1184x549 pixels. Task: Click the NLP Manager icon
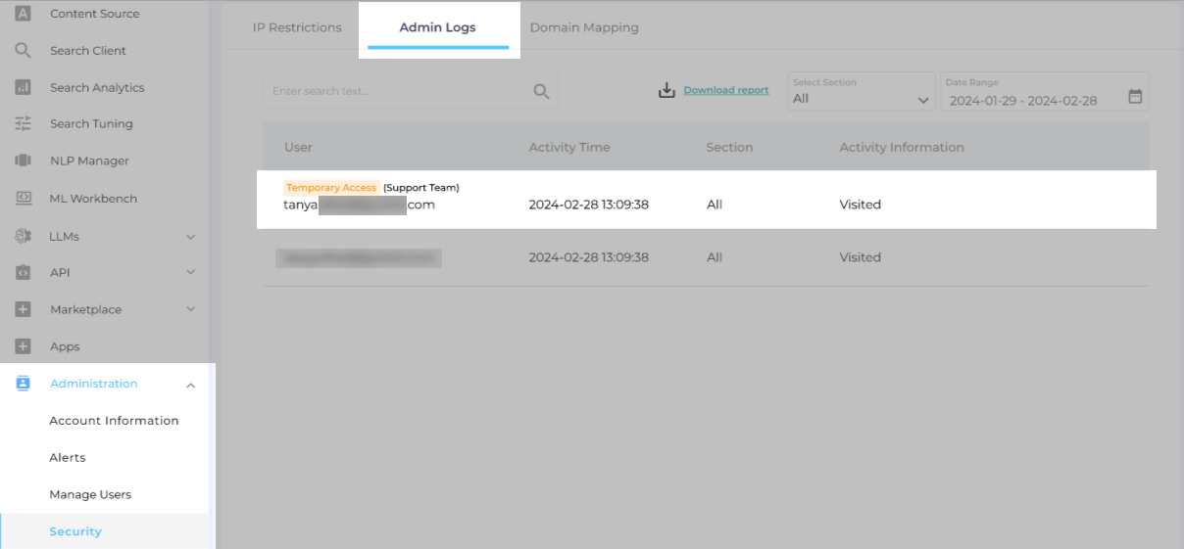click(23, 160)
